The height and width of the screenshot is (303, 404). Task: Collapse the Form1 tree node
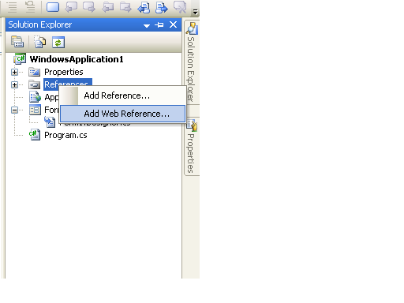(x=14, y=110)
